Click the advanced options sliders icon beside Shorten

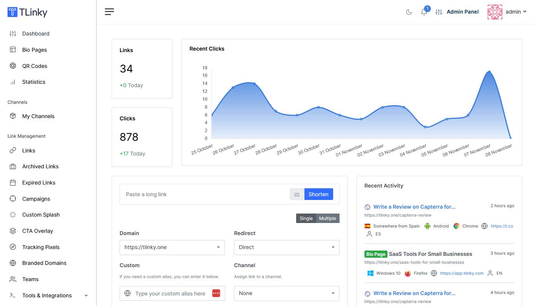click(297, 194)
